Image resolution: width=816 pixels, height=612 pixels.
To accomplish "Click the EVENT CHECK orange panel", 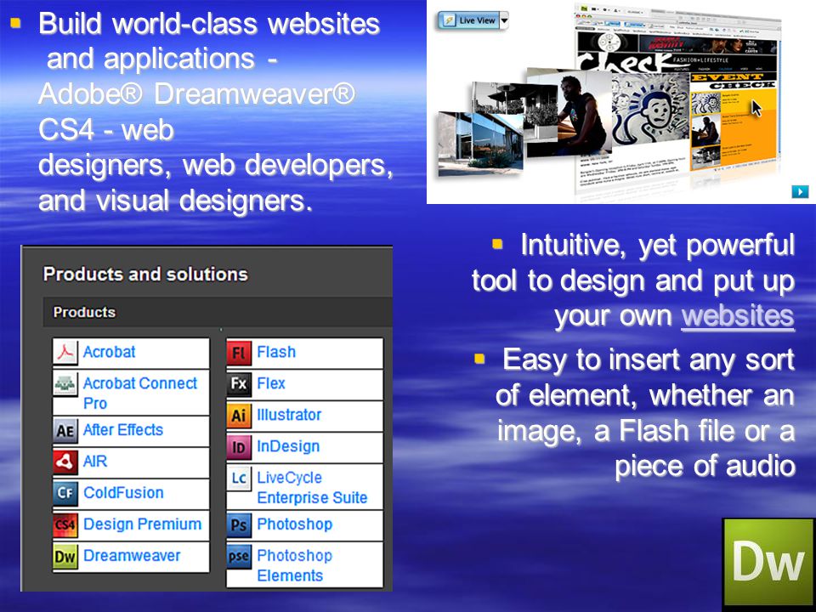I will [x=734, y=121].
